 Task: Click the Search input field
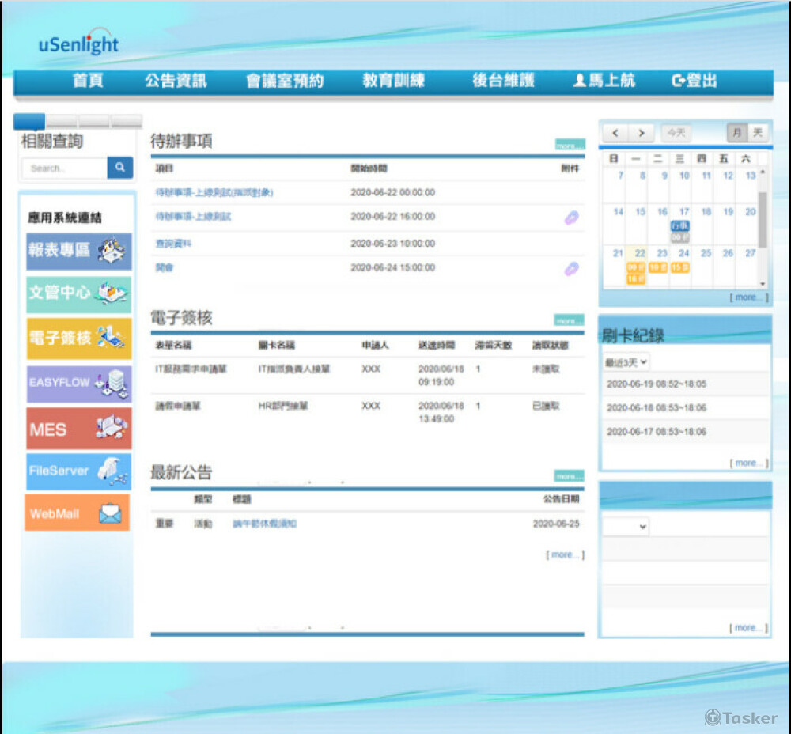coord(64,168)
